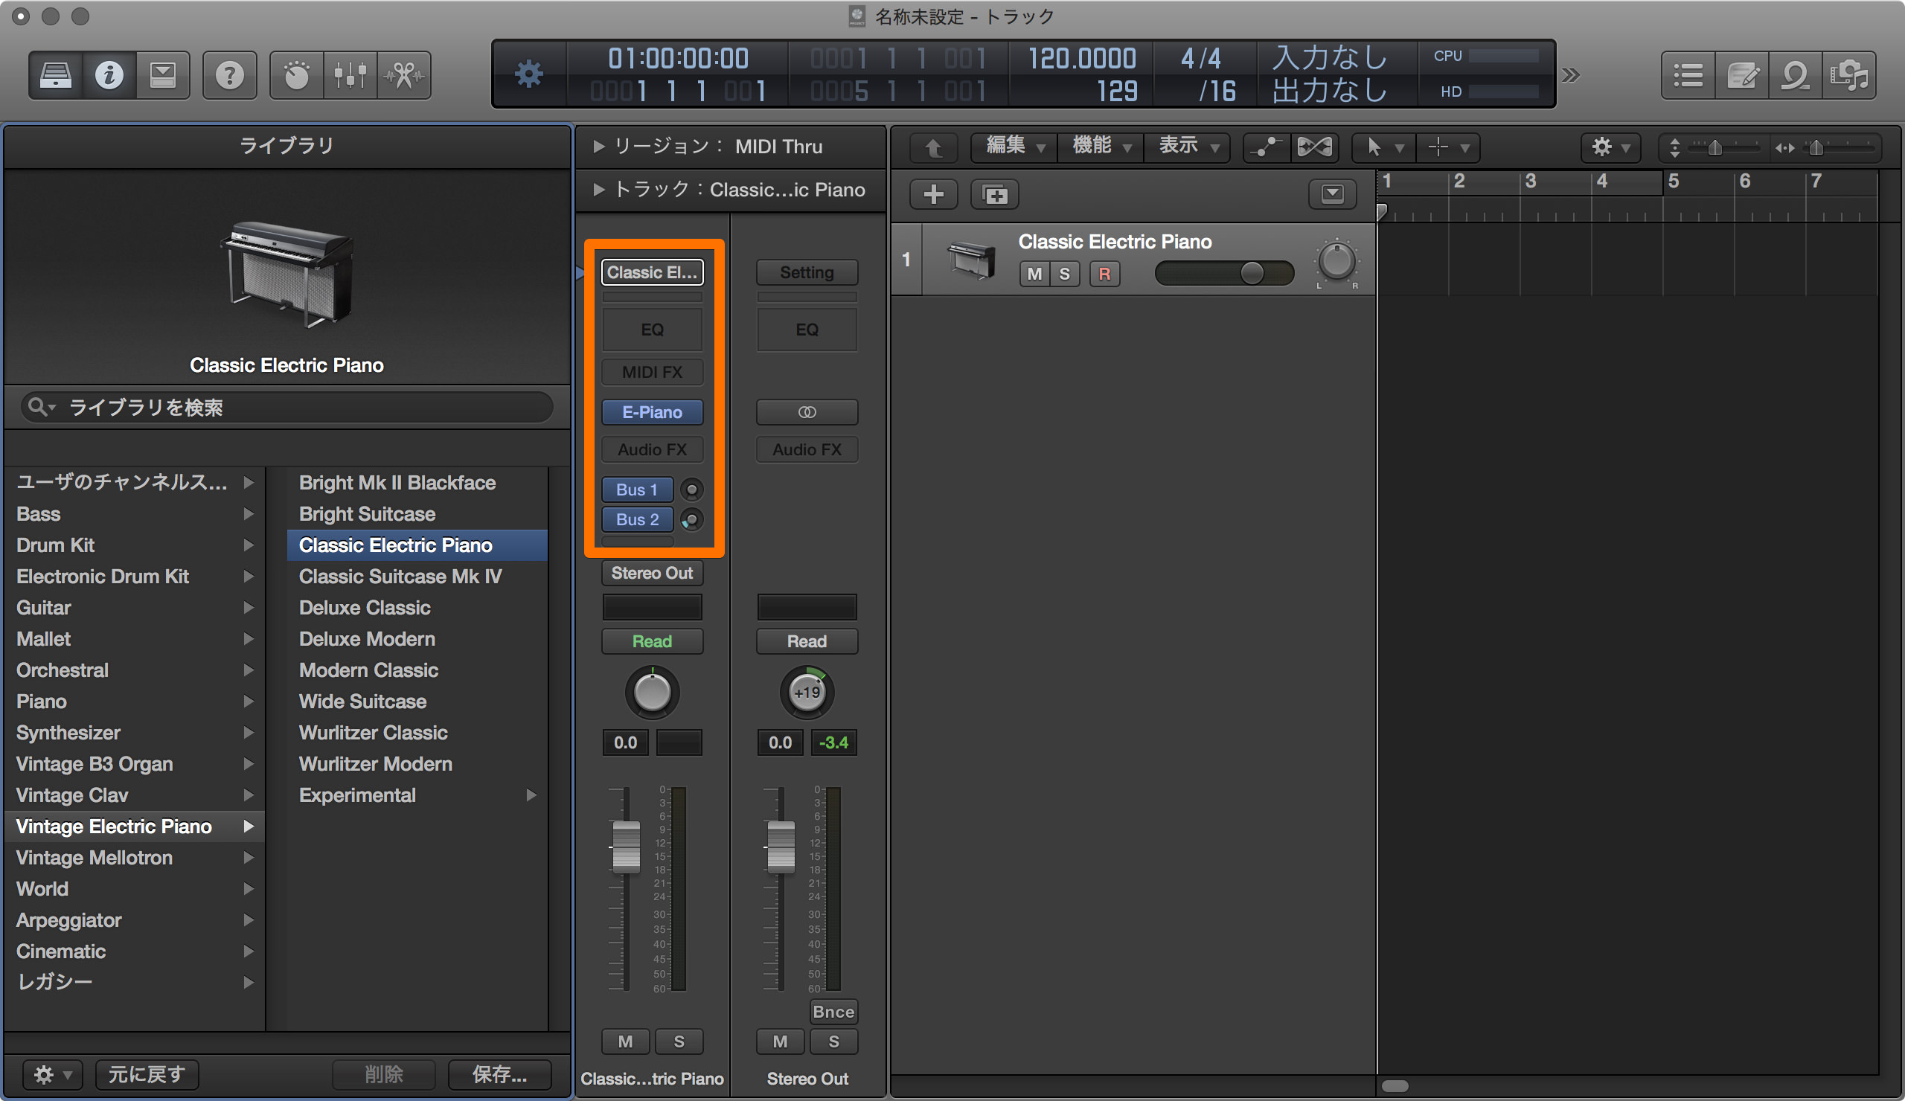
Task: Click the Stereo Out output slot
Action: (653, 573)
